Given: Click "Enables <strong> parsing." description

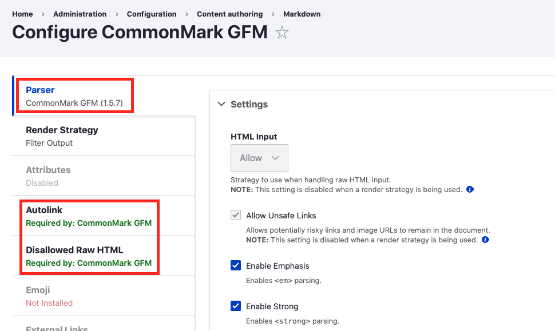Looking at the screenshot, I should point(293,321).
